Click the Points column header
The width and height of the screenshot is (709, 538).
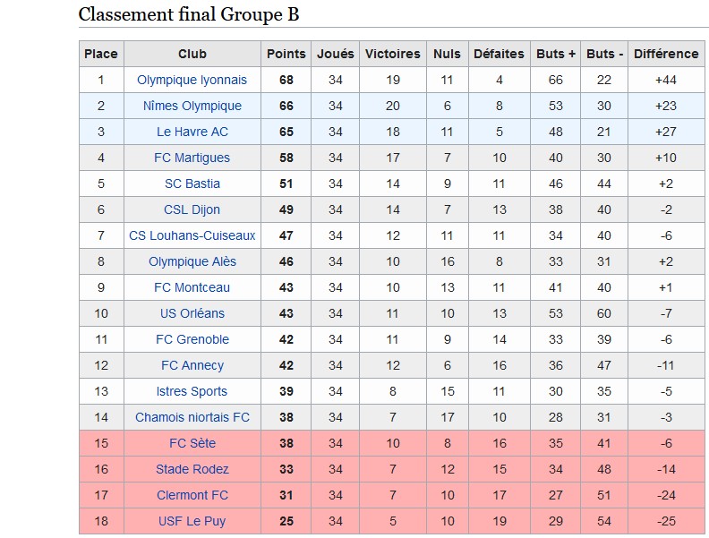pyautogui.click(x=286, y=54)
